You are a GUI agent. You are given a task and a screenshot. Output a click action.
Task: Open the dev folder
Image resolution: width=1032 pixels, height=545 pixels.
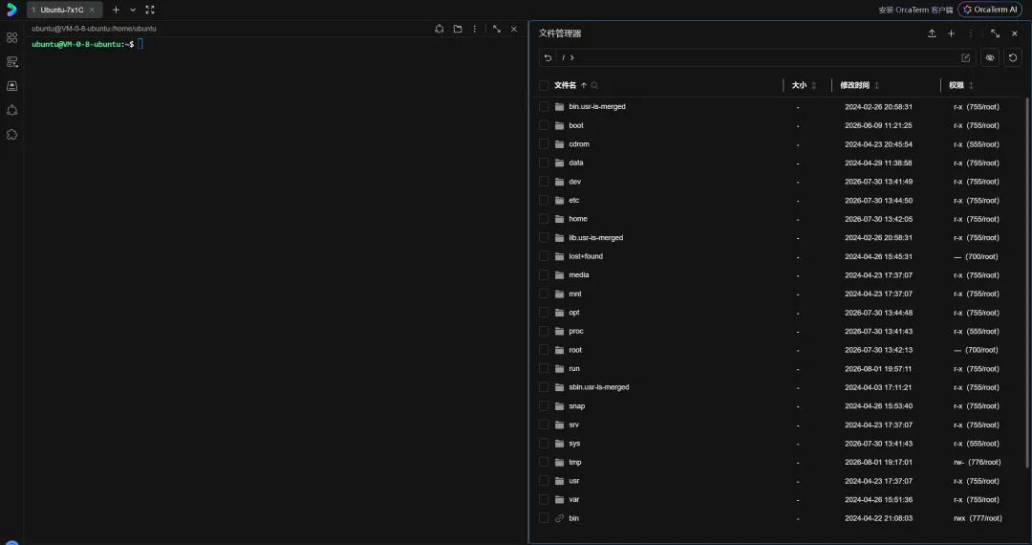coord(574,182)
